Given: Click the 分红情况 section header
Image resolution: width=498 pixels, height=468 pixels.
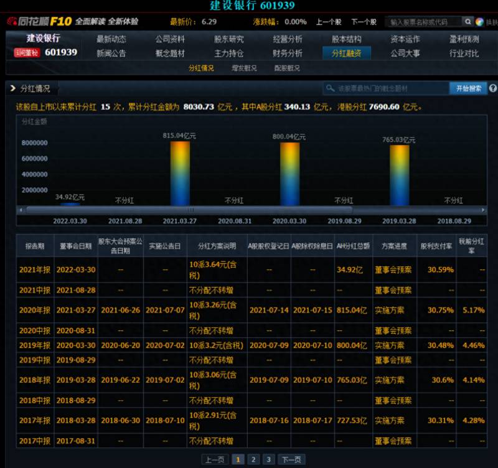Looking at the screenshot, I should point(35,88).
